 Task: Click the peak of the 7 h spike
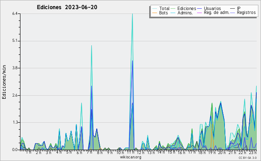(x=91, y=45)
